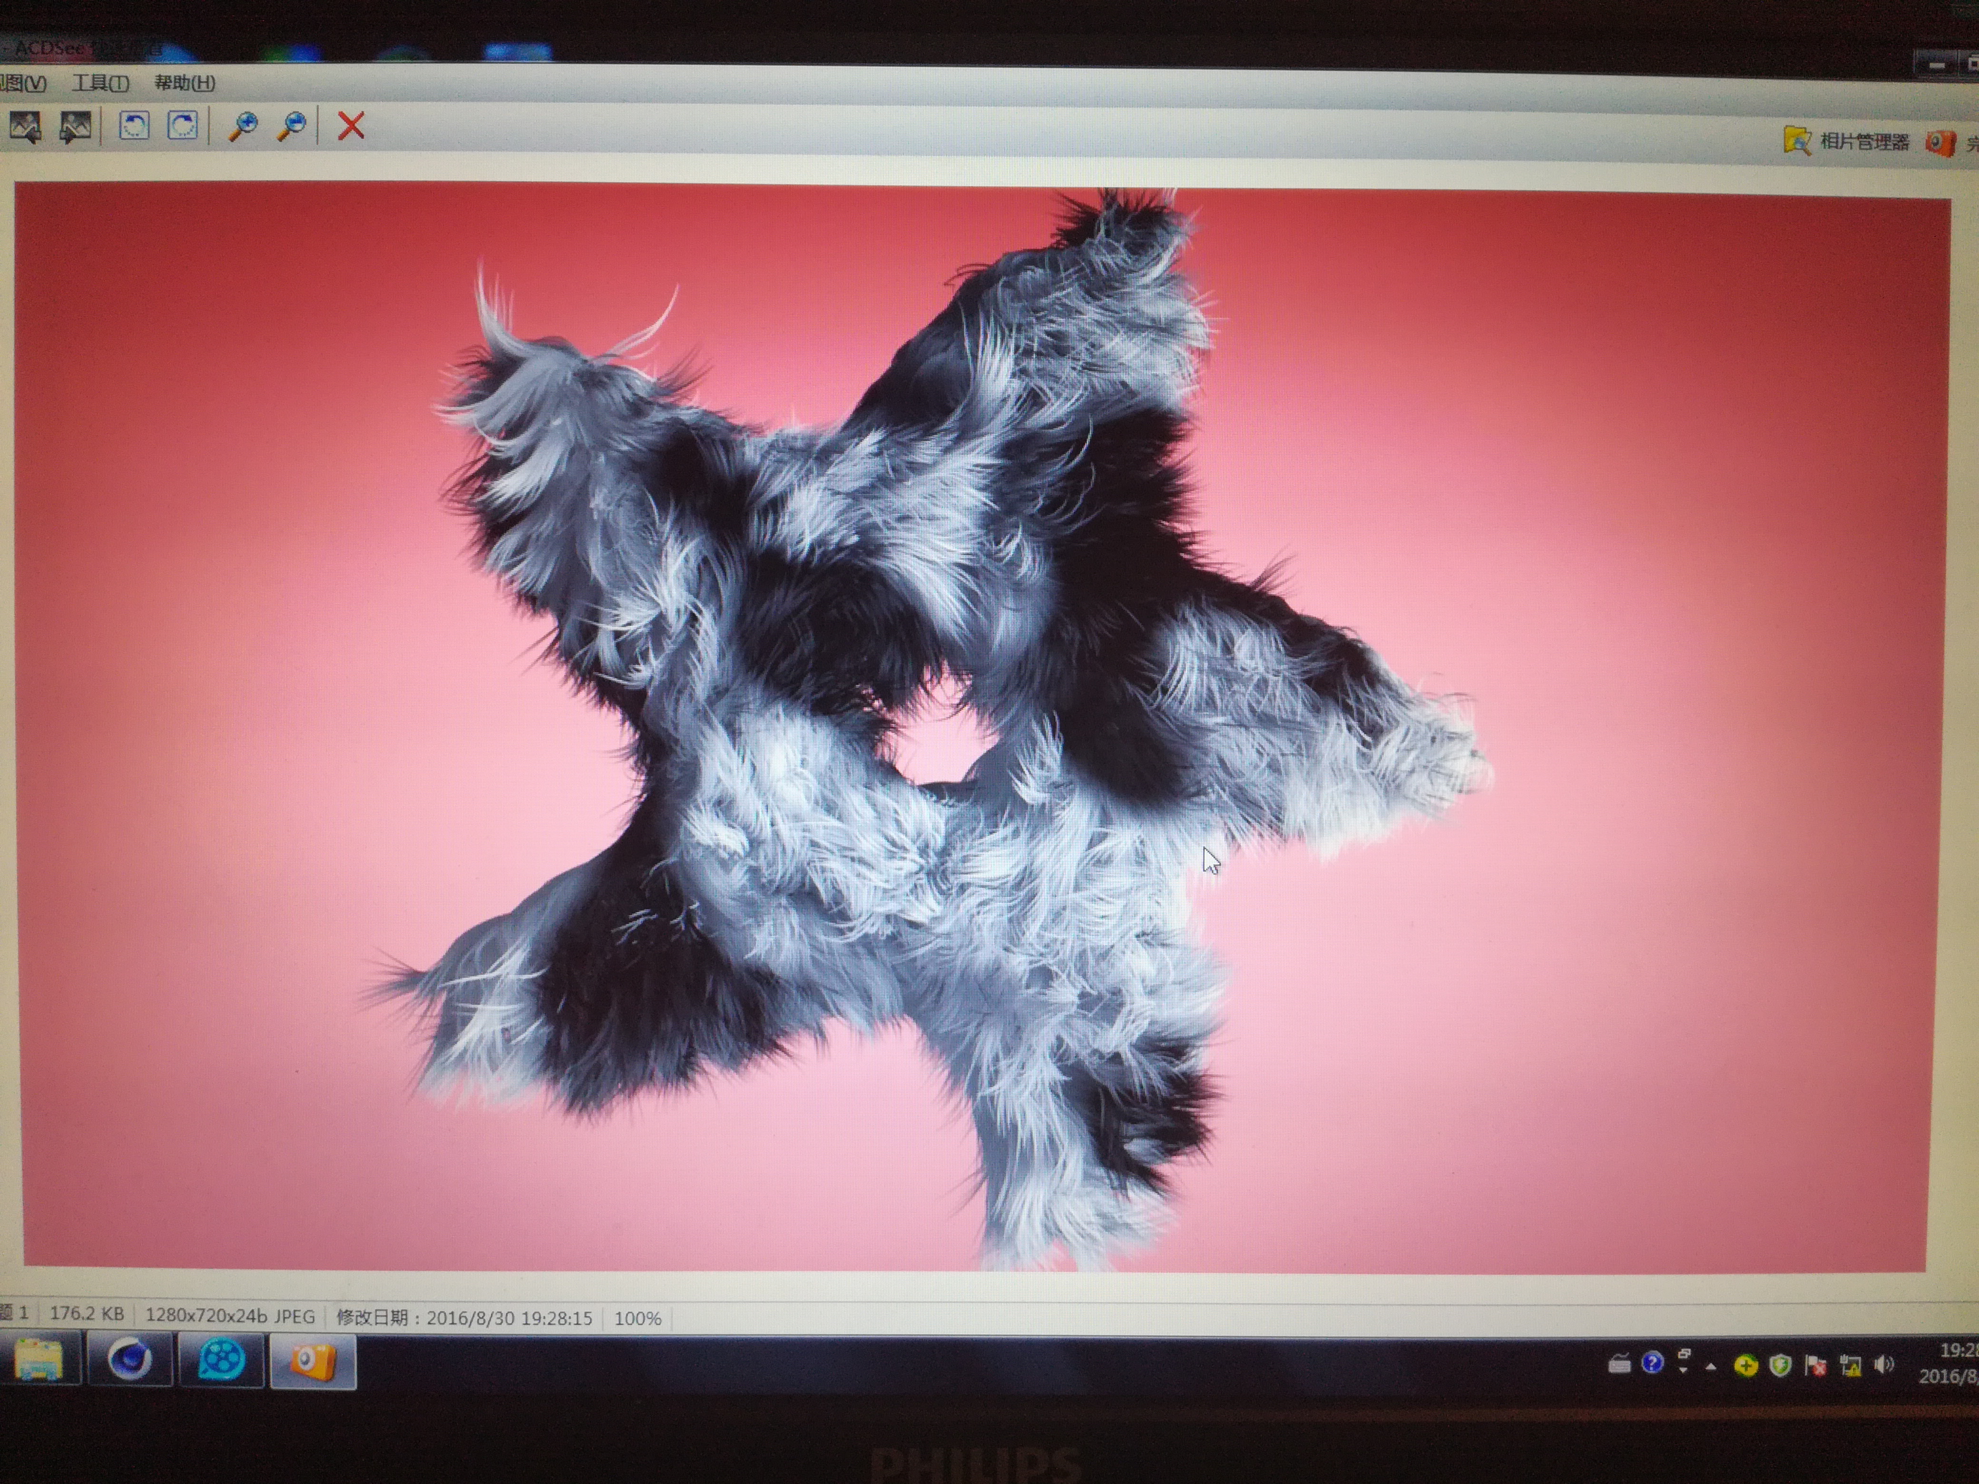Delete the image with the red X

(351, 125)
